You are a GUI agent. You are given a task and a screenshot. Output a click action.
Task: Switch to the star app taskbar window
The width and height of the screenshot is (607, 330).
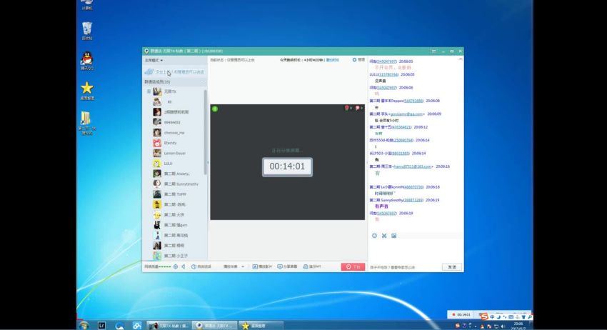260,325
